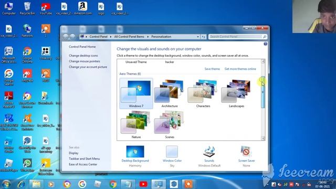
Task: Select WhatsApp desktop icon
Action: [27, 165]
